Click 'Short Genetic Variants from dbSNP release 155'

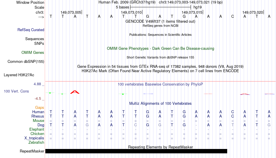point(160,58)
